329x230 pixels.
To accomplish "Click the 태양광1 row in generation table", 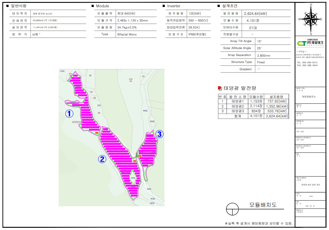I will 254,101.
